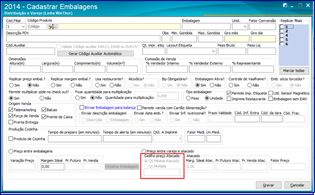
Task: Select Não for Permitir multiplicar qtde no check out
Action: [x=41, y=98]
